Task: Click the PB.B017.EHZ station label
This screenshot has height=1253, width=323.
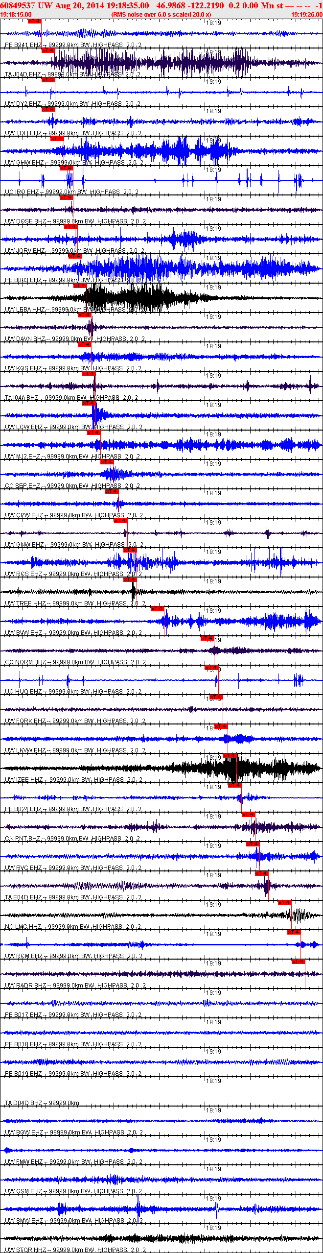Action: (x=23, y=1015)
